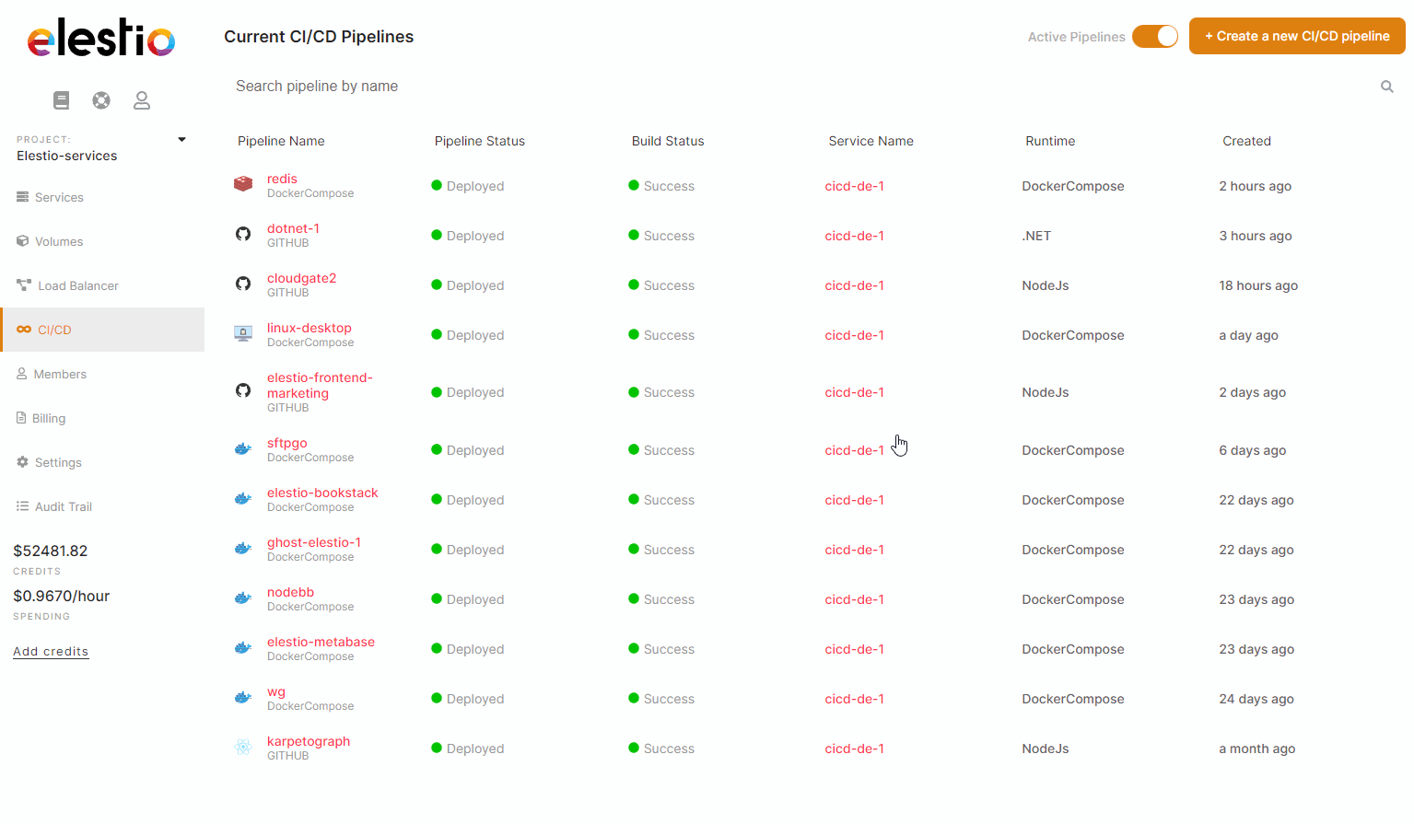Click the React icon beside karpetograph
The height and width of the screenshot is (824, 1414).
pos(243,747)
